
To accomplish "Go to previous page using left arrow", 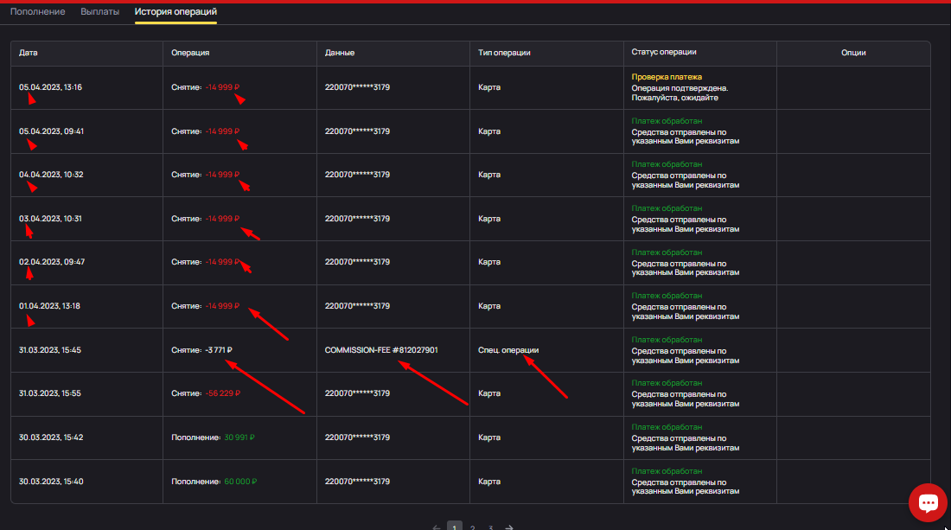I will (436, 527).
